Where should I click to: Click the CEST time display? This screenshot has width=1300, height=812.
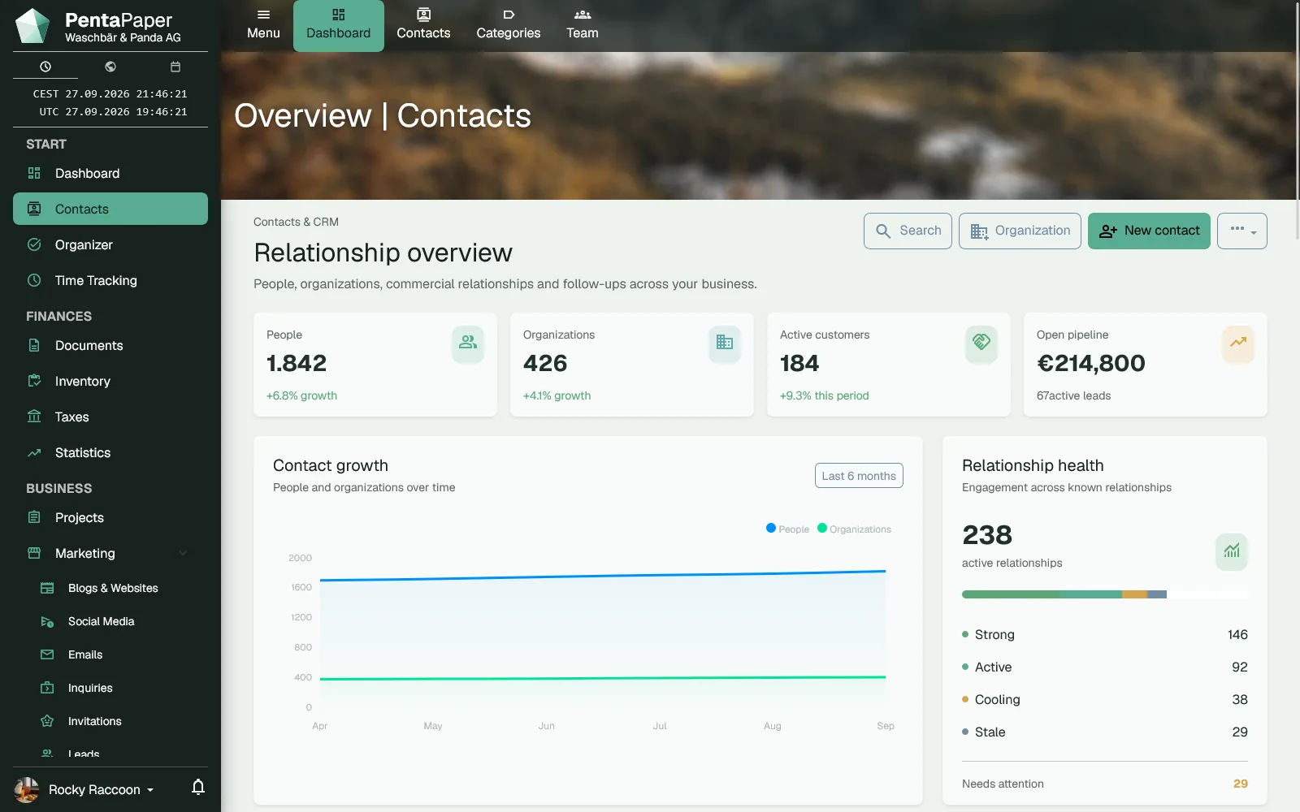click(110, 94)
